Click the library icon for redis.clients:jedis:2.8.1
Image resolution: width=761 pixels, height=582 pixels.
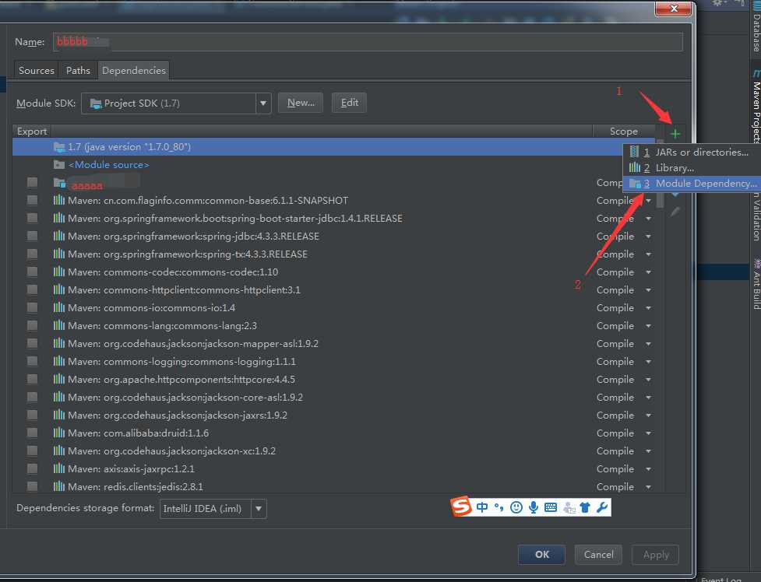(x=59, y=486)
